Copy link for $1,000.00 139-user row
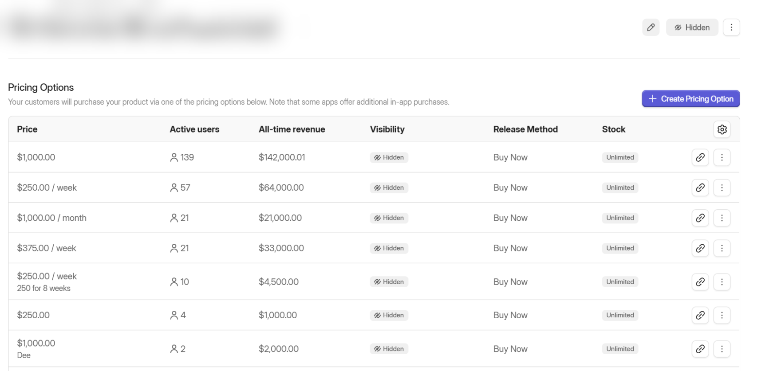This screenshot has height=371, width=777. click(700, 157)
